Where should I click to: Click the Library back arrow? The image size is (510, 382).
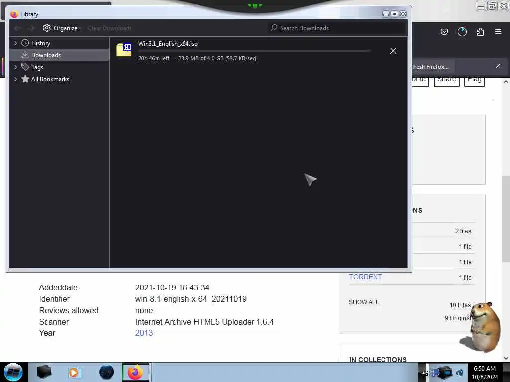[x=18, y=28]
